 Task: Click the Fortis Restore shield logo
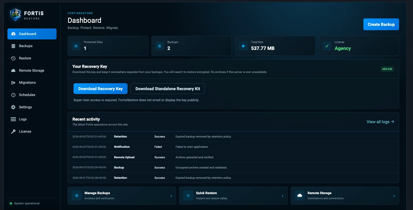click(x=15, y=15)
